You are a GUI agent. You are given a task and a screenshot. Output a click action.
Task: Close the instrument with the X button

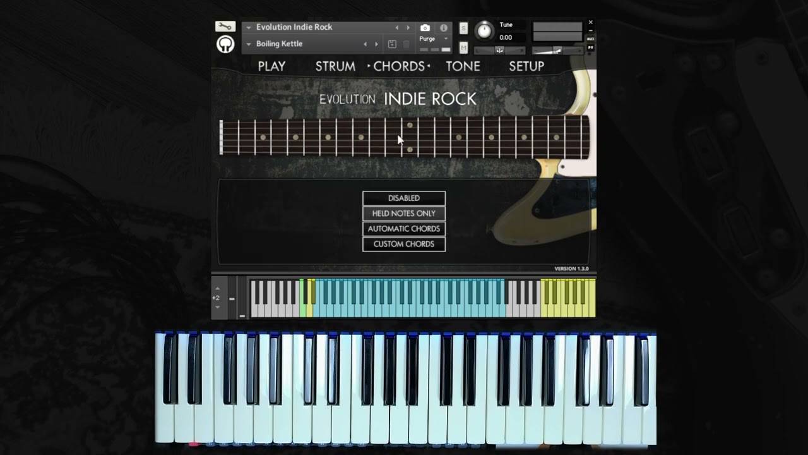click(x=591, y=23)
